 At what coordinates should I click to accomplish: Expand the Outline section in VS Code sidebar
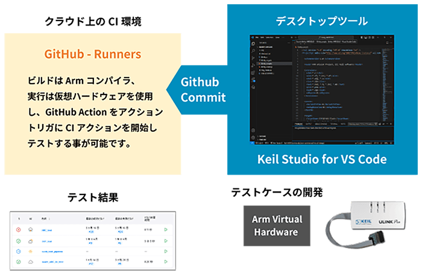coord(262,136)
